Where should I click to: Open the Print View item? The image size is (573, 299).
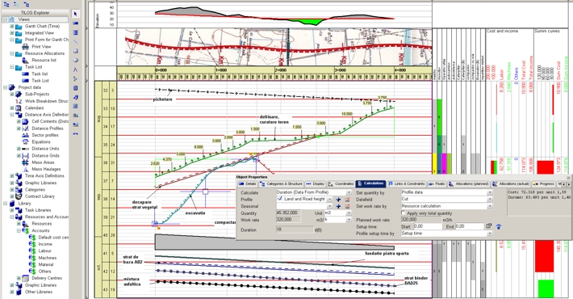41,47
